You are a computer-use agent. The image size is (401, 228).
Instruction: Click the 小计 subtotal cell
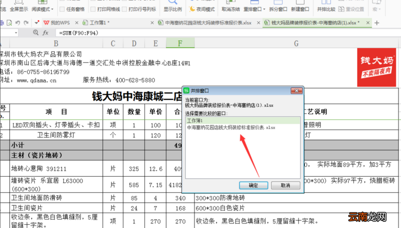56,145
